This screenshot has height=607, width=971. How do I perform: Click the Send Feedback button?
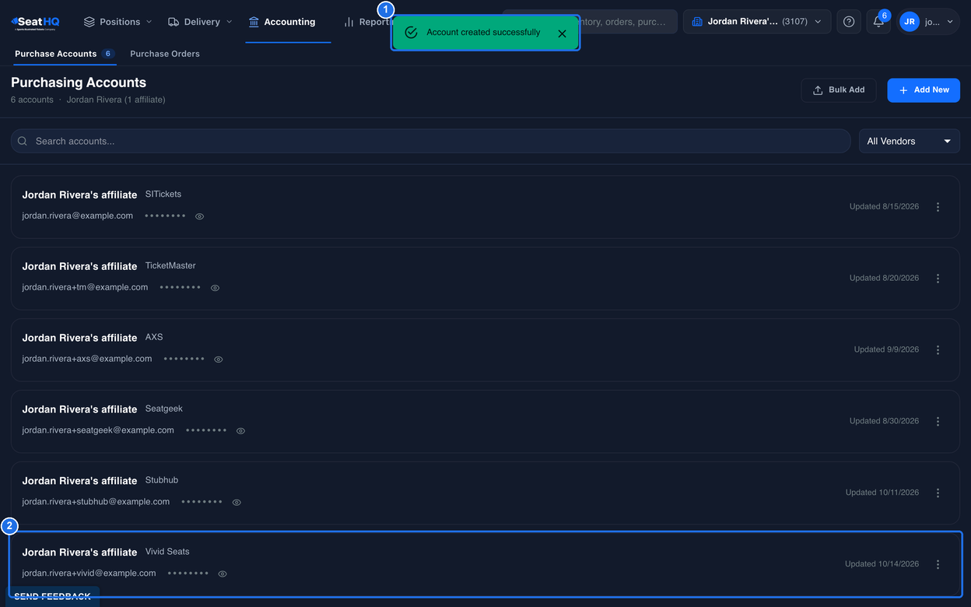[x=53, y=596]
